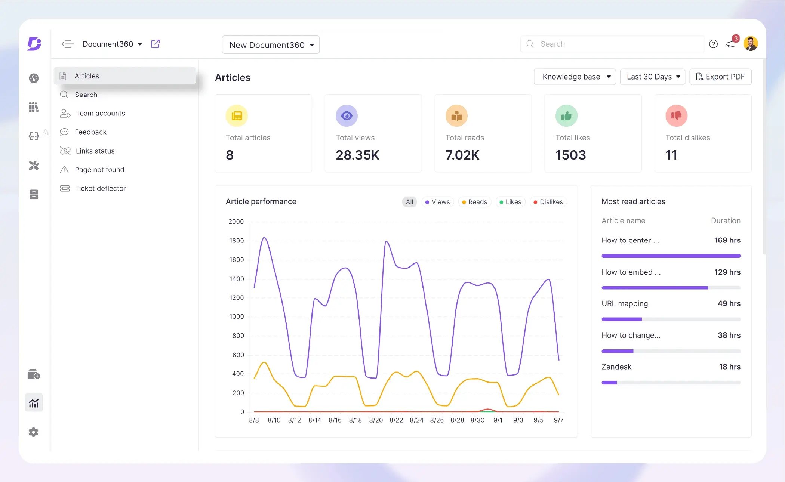Click the Export PDF button
Screen dimensions: 785x482
click(x=720, y=76)
